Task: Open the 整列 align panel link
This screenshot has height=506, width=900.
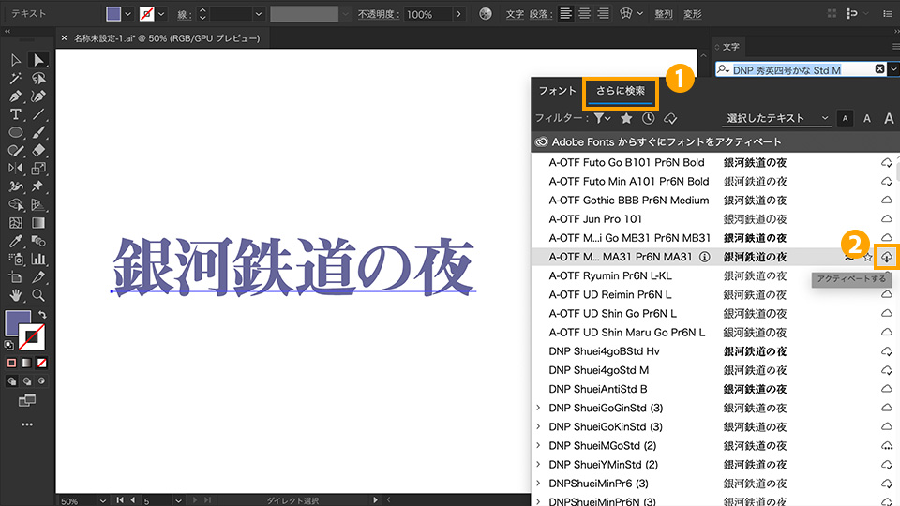Action: [664, 14]
